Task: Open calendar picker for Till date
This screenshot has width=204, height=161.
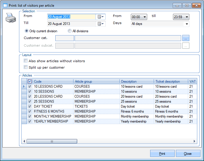Action: pyautogui.click(x=100, y=24)
